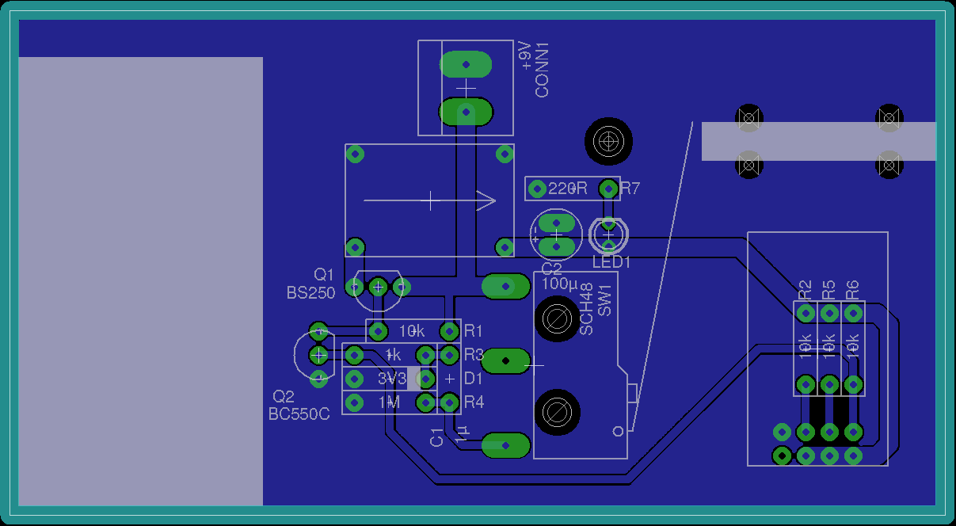
Task: Click the SCH48 value text
Action: click(586, 309)
